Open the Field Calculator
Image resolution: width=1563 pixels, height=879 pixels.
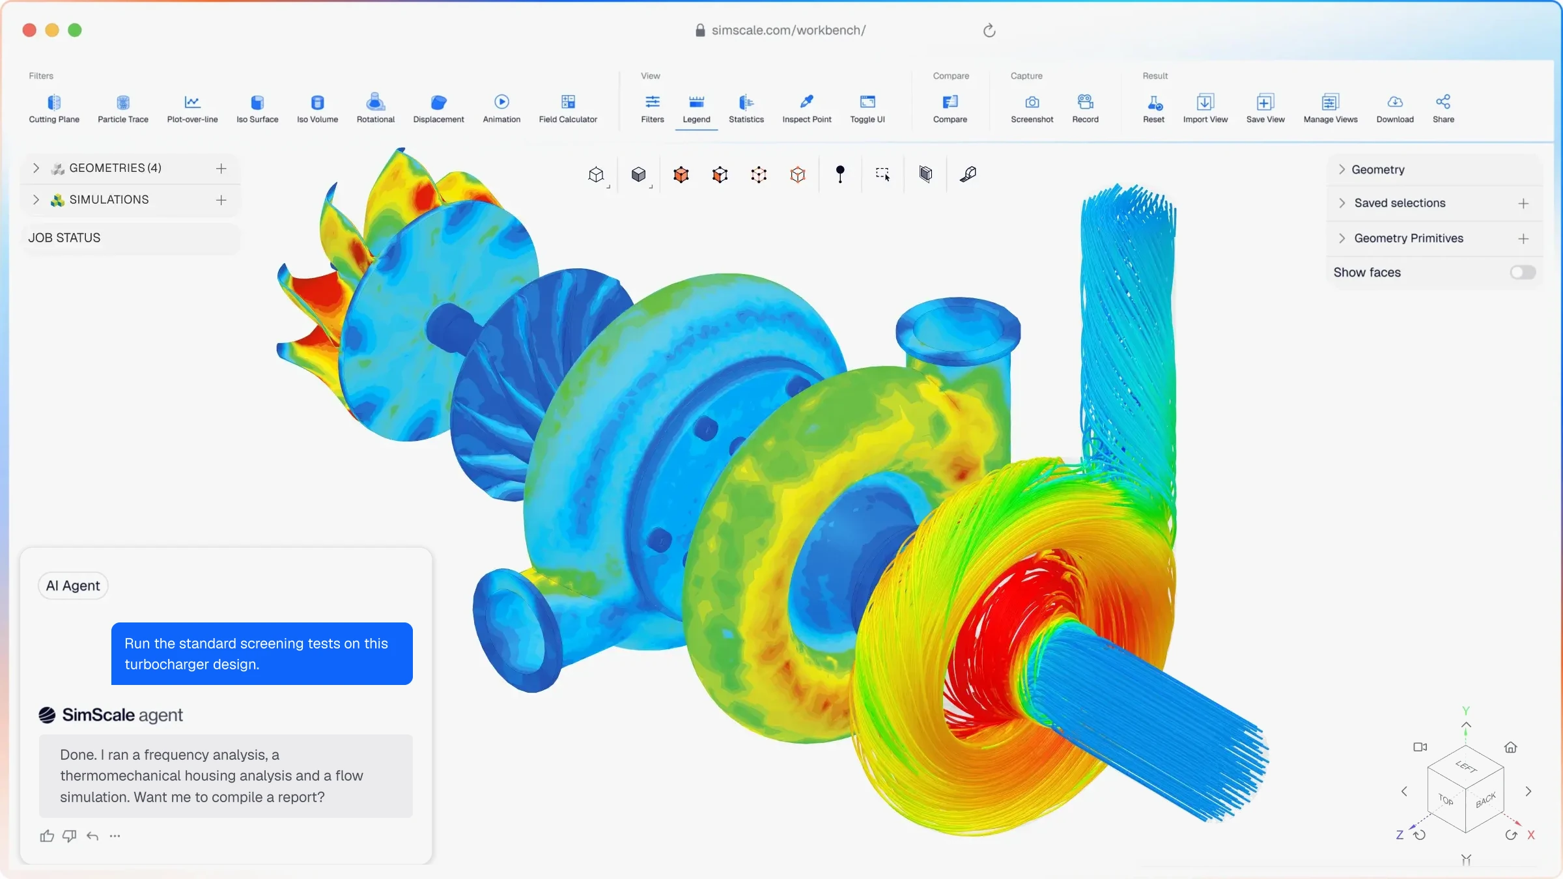tap(568, 109)
